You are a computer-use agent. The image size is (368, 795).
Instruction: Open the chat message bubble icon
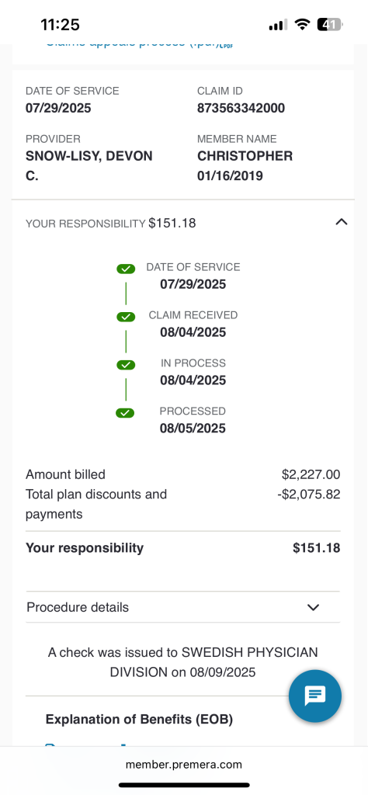[x=314, y=696]
